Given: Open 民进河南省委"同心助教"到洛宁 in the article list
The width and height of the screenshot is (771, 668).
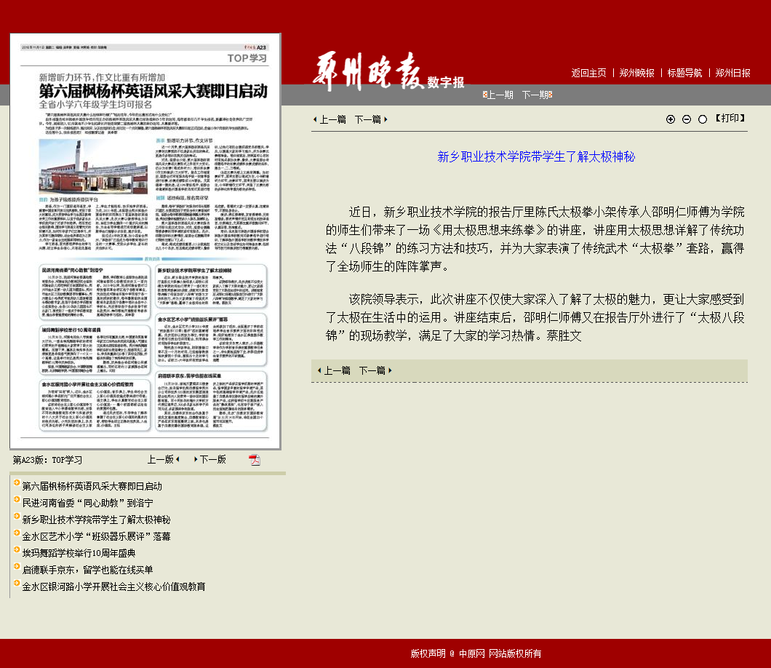Looking at the screenshot, I should 87,503.
